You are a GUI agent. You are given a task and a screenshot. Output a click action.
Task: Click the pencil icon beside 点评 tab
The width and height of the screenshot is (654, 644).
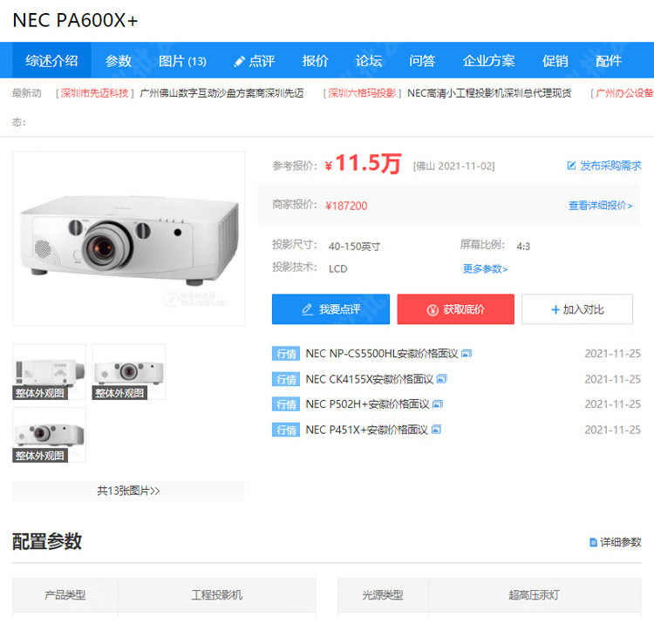click(x=239, y=62)
